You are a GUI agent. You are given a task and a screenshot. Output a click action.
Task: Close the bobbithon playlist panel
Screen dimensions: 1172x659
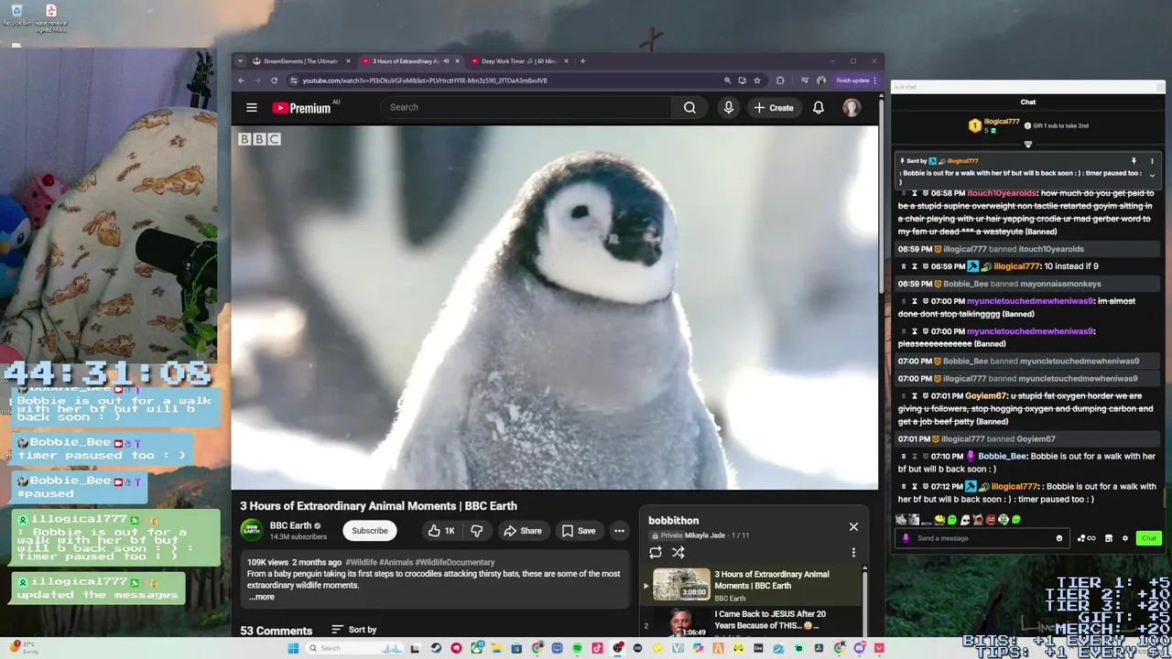click(853, 526)
